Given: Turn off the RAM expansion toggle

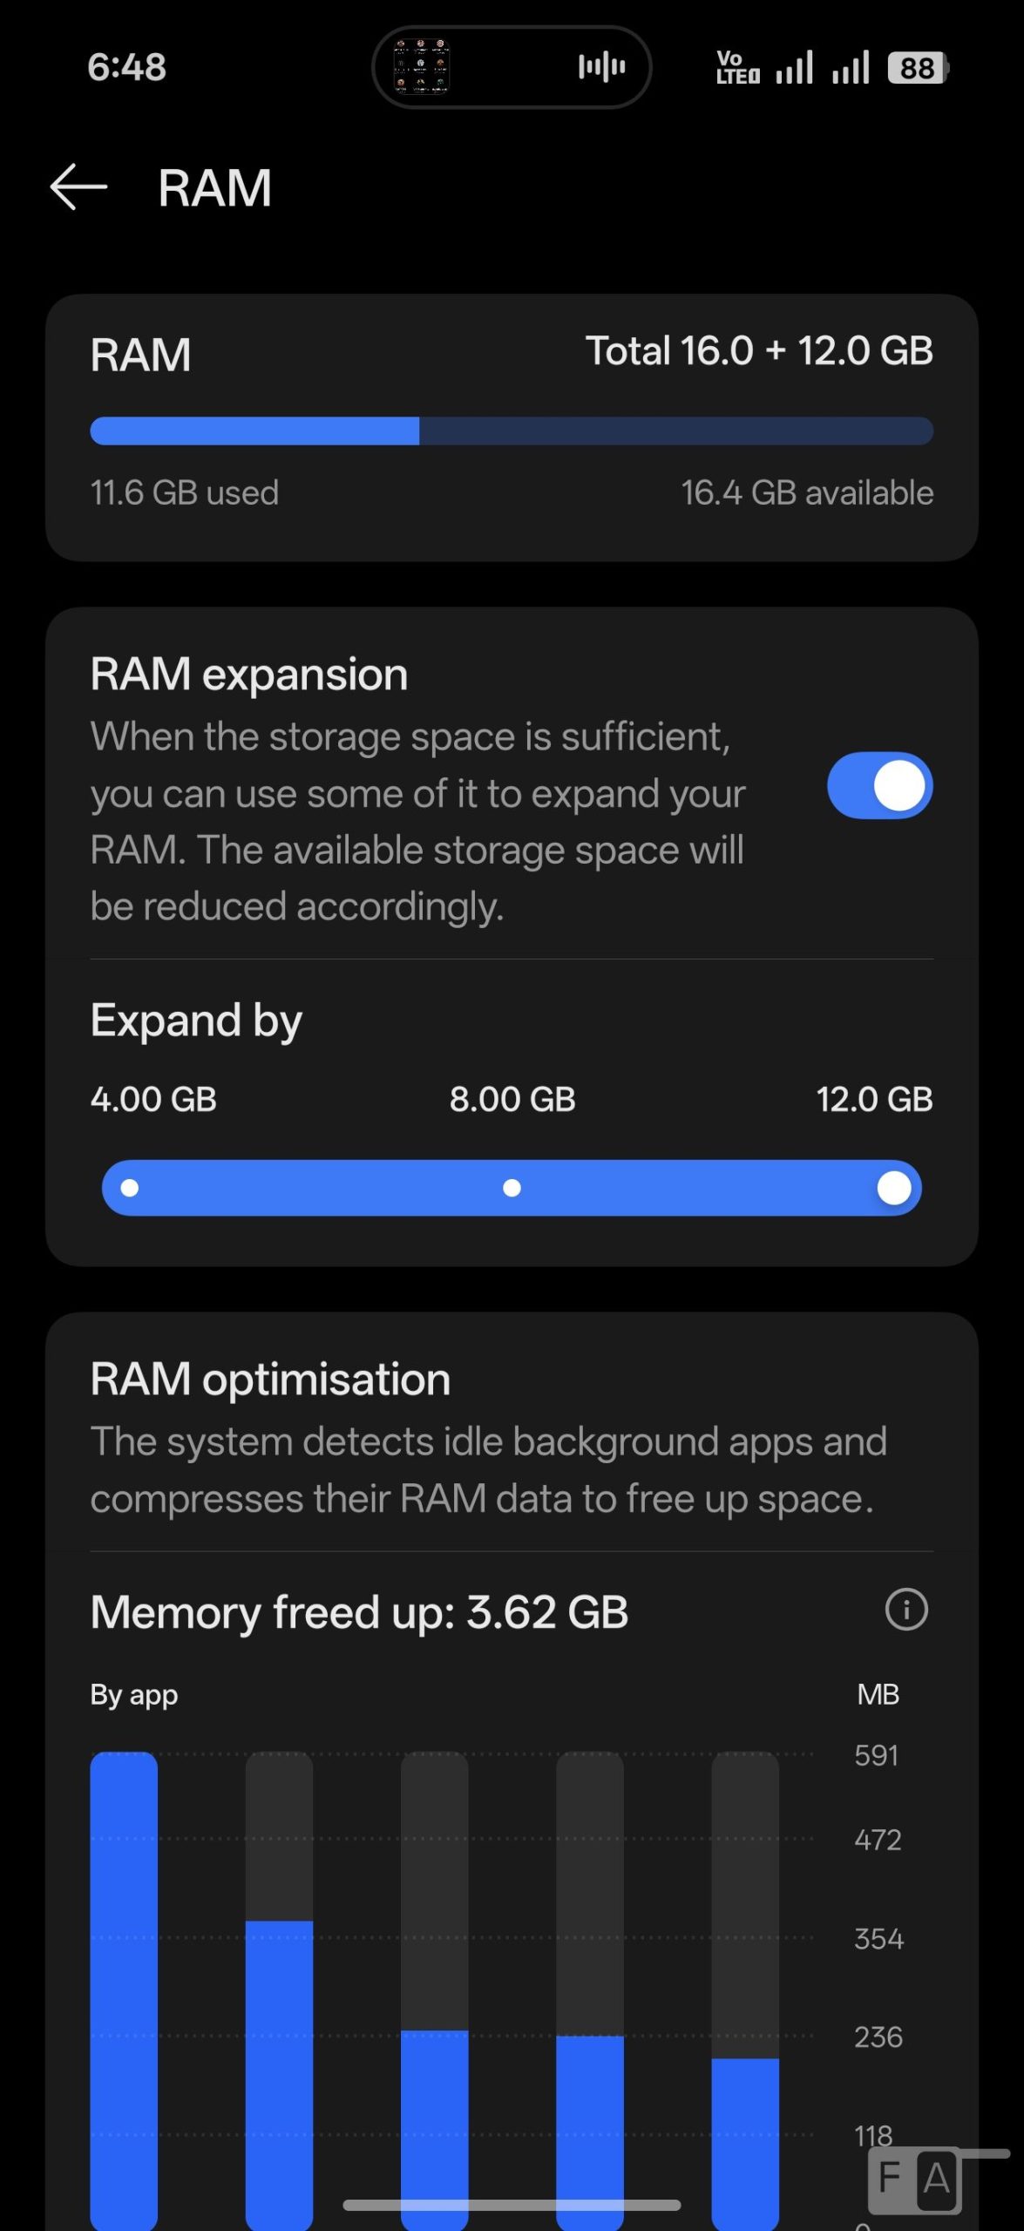Looking at the screenshot, I should click(879, 785).
